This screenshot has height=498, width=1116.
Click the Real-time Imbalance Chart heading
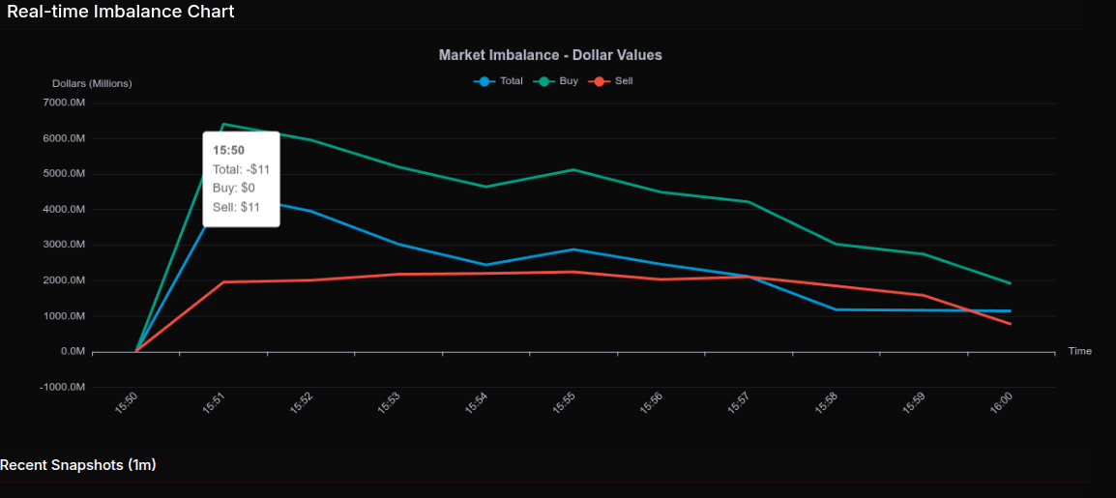[117, 12]
